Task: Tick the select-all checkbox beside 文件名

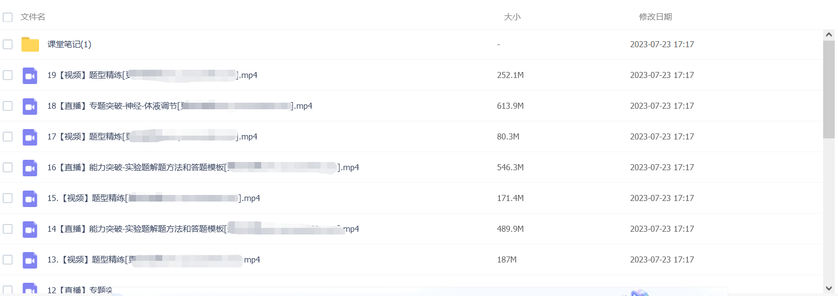Action: click(x=8, y=18)
